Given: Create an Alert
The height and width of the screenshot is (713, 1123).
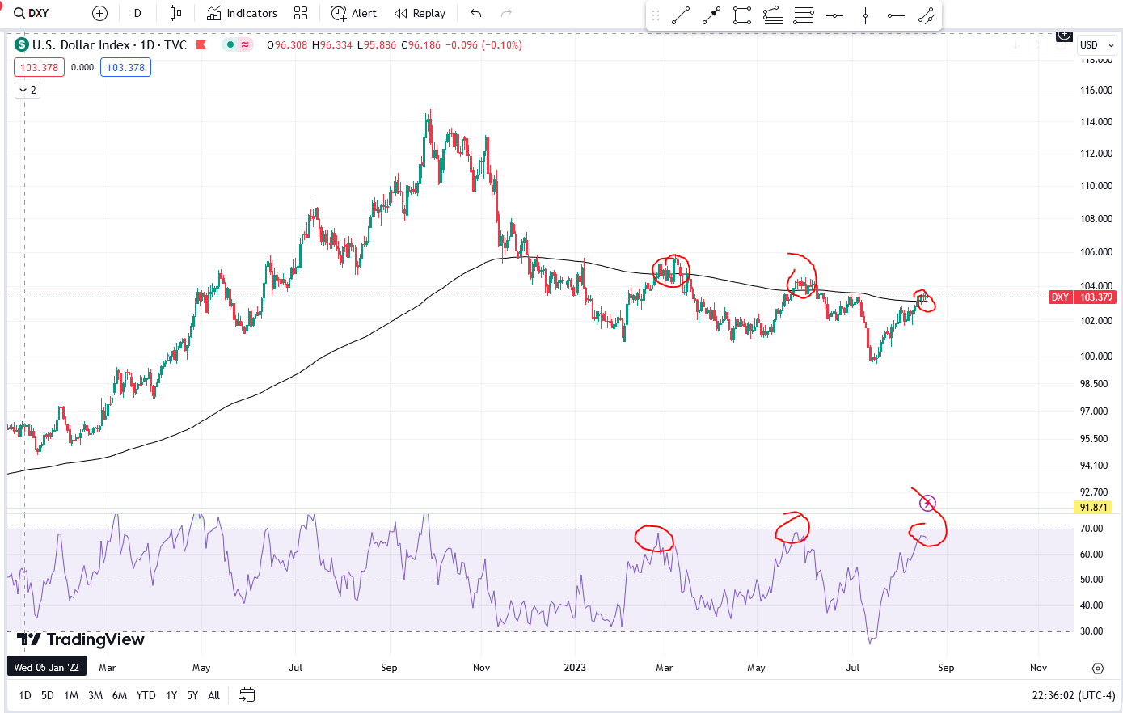Looking at the screenshot, I should click(x=354, y=13).
